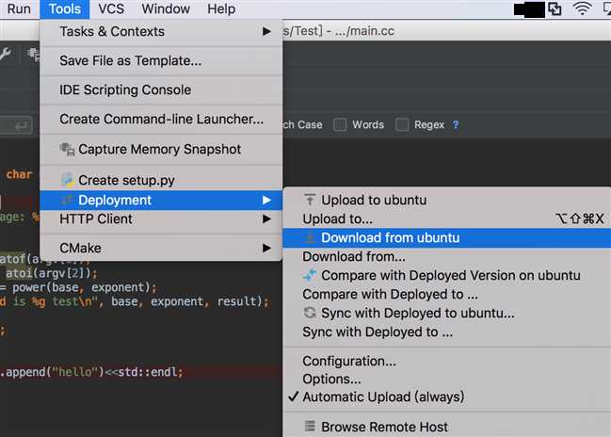Select IDE Scripting Console

tap(125, 90)
